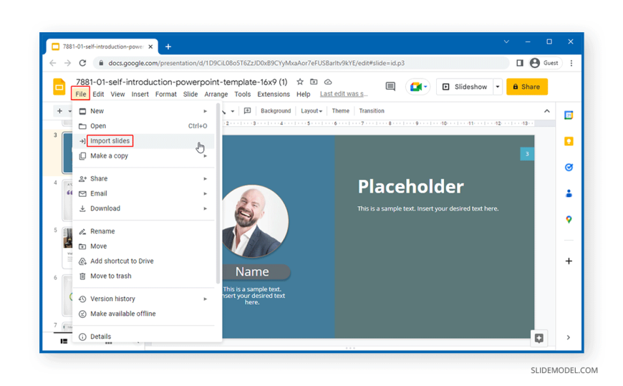
Task: Click Make available offline in File menu
Action: (x=122, y=314)
